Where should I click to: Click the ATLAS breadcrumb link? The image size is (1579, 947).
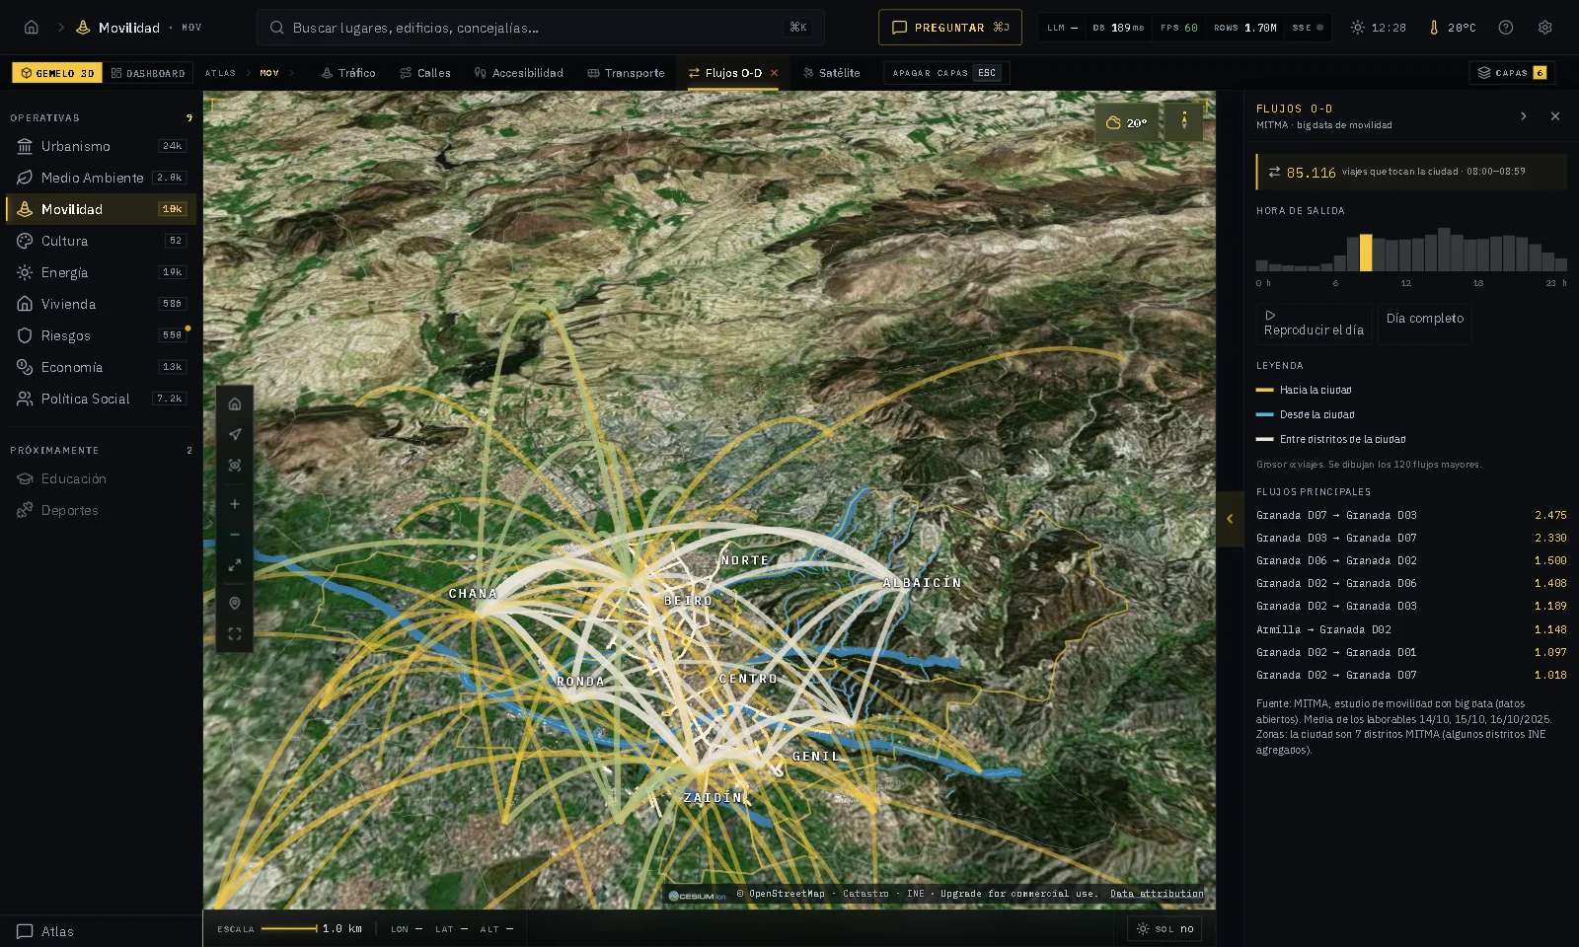point(220,73)
